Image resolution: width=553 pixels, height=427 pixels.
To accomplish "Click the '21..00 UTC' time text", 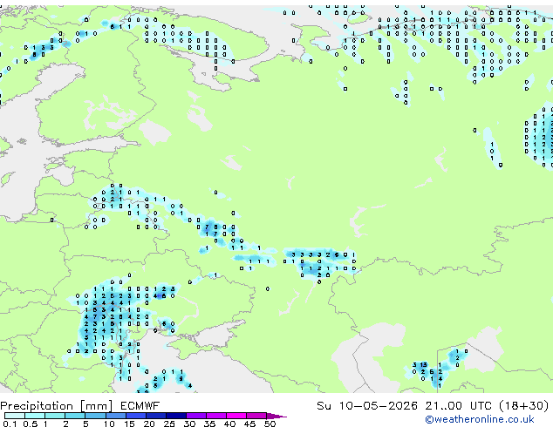I will pyautogui.click(x=458, y=406).
